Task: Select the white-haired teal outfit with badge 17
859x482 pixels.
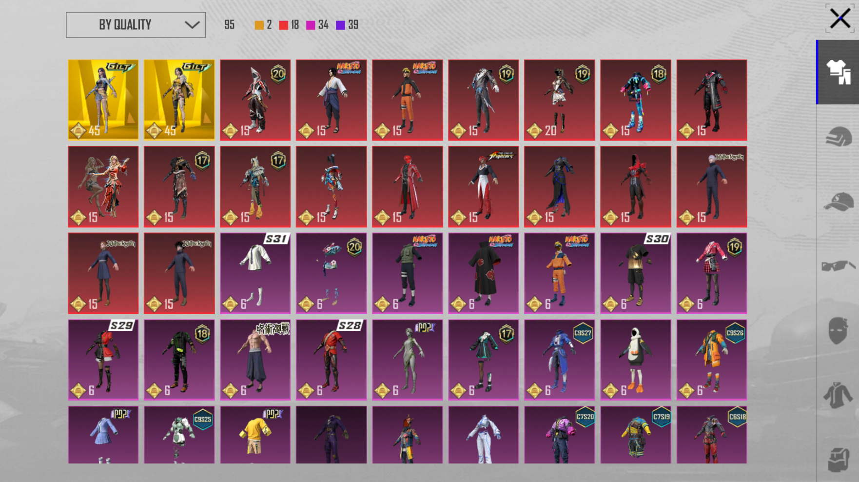Action: tap(255, 187)
